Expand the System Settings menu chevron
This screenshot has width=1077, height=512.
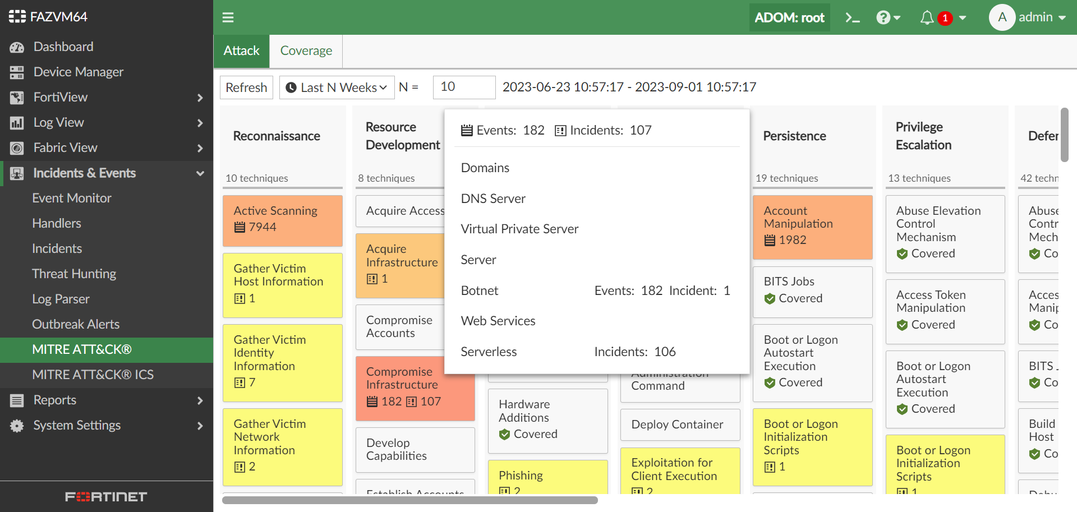click(x=200, y=426)
